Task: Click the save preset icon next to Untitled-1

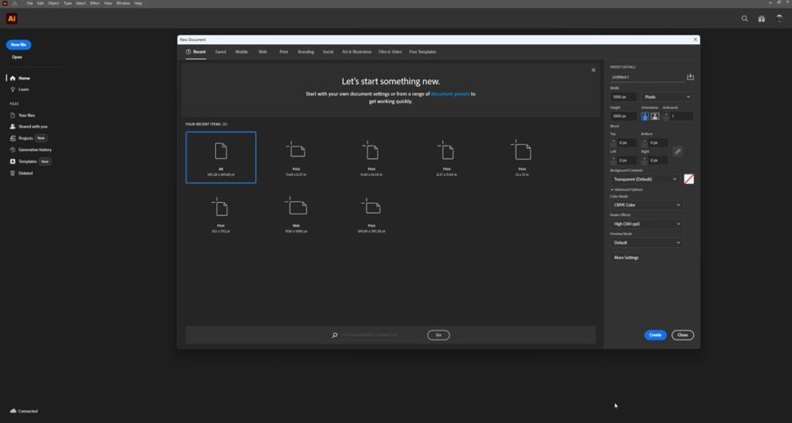Action: (690, 76)
